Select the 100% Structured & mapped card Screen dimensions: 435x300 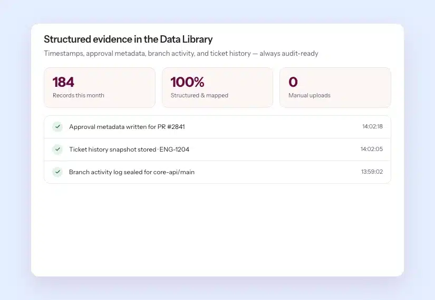(217, 87)
